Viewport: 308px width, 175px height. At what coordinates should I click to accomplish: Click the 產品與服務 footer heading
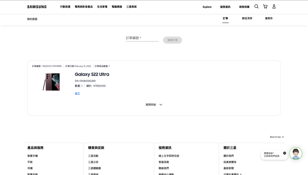[36, 148]
